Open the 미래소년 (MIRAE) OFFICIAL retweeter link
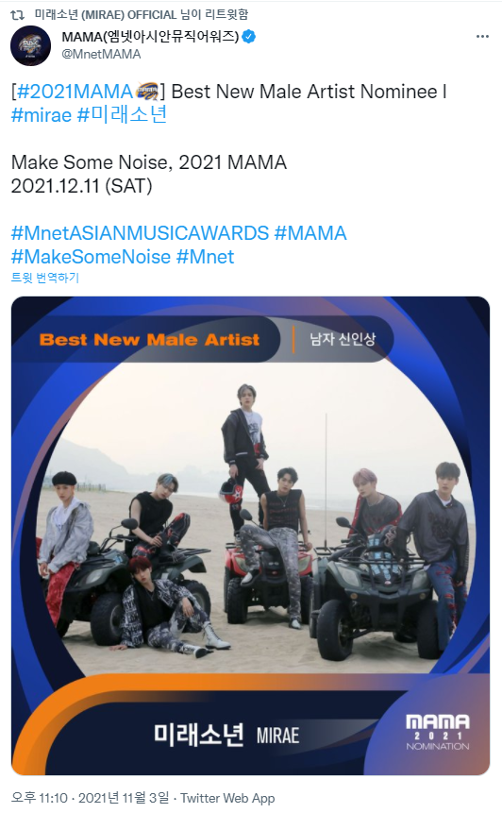The image size is (502, 813). click(x=142, y=14)
